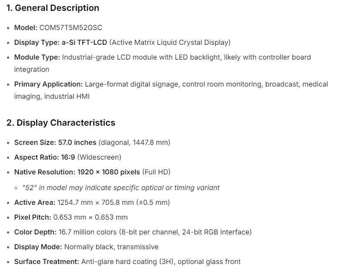Click the "Pixel Pitch:" label

coord(33,217)
